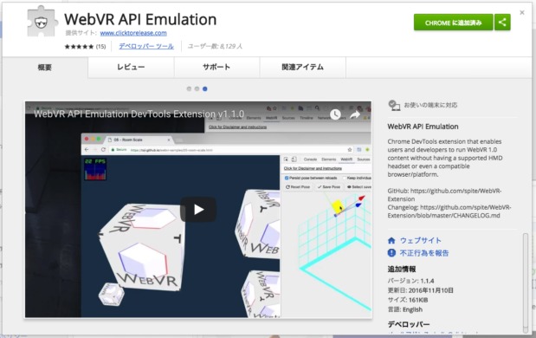
Task: Click the Watch Later clock icon on video
Action: (x=335, y=114)
